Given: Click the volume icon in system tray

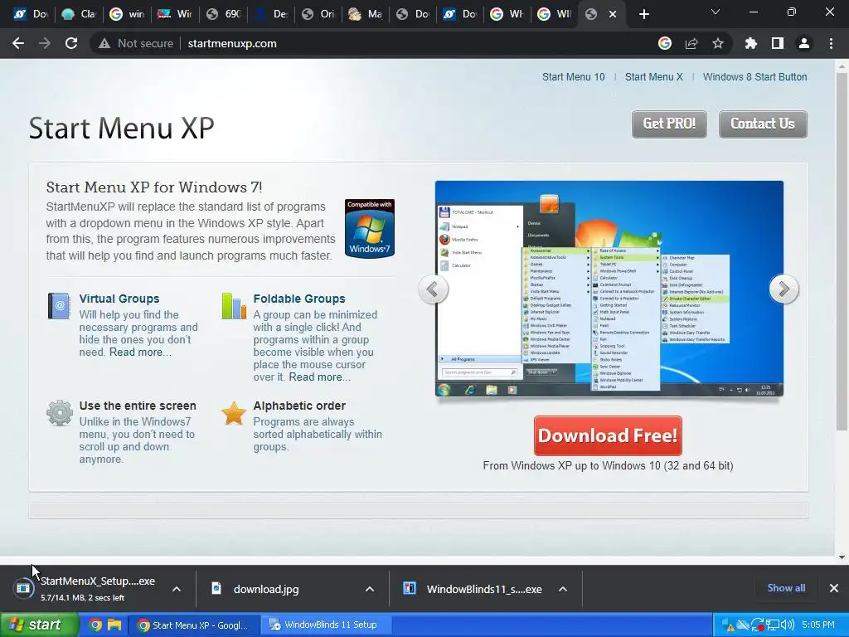Looking at the screenshot, I should click(x=788, y=625).
